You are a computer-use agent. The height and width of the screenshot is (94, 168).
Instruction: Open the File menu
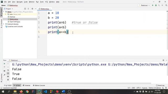tap(5, 2)
